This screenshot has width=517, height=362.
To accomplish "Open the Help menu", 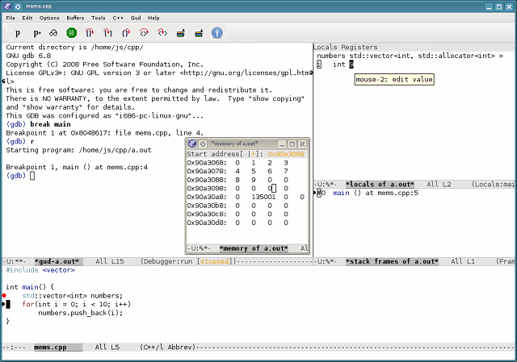I will pyautogui.click(x=153, y=18).
